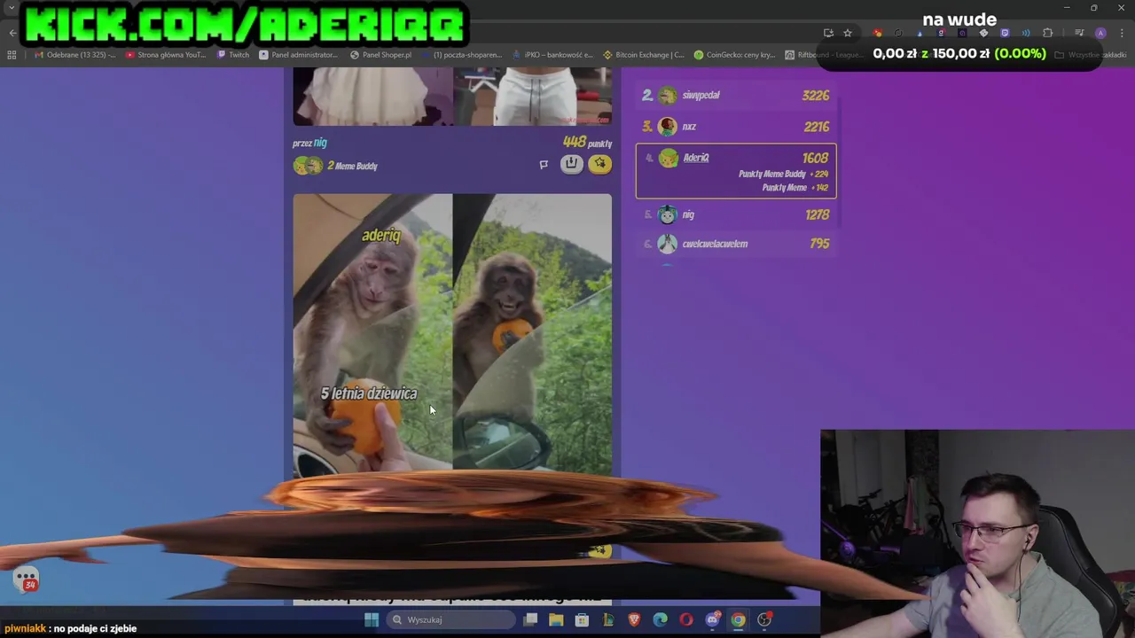
Task: Open AderiQ's highlighted leaderboard row
Action: pos(736,171)
